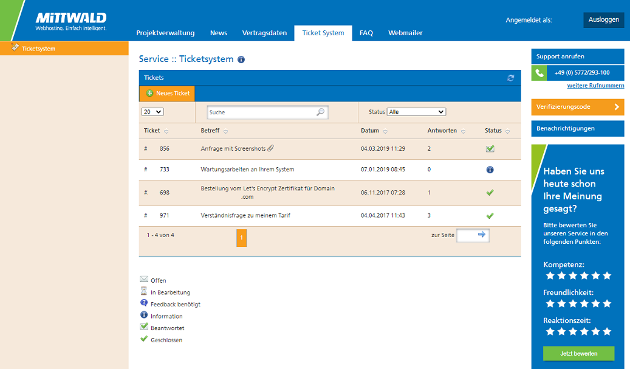Click the Ausloggen button
Image resolution: width=630 pixels, height=369 pixels.
(x=603, y=19)
